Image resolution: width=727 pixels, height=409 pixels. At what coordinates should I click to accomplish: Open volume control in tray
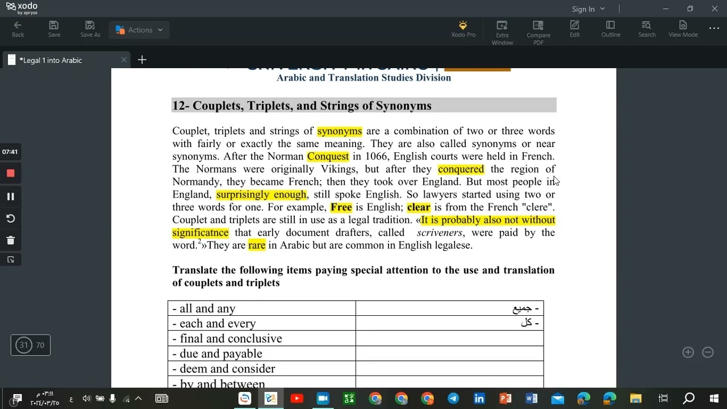point(86,398)
